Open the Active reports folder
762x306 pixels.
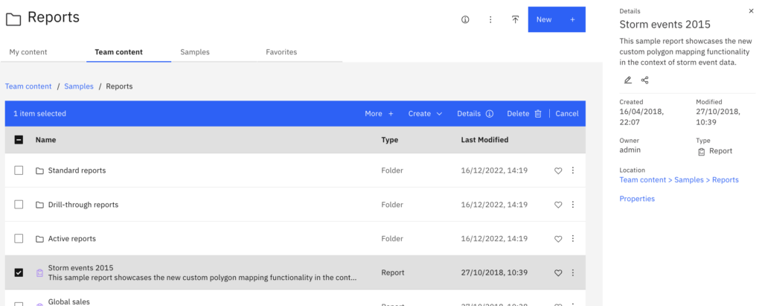click(71, 239)
